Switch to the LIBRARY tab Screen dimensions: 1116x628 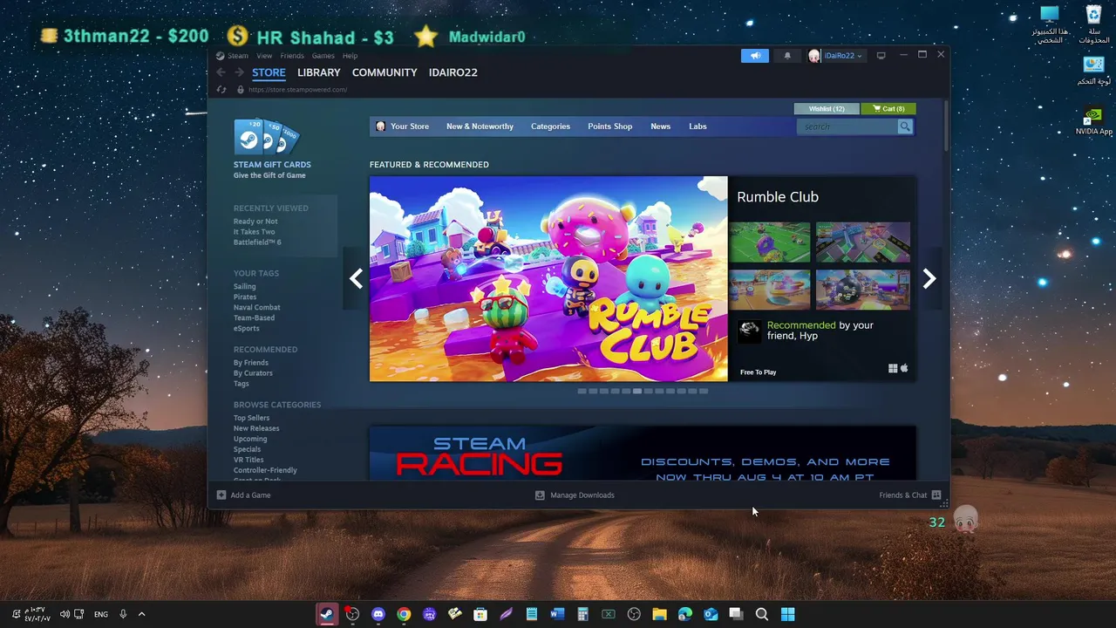click(318, 72)
